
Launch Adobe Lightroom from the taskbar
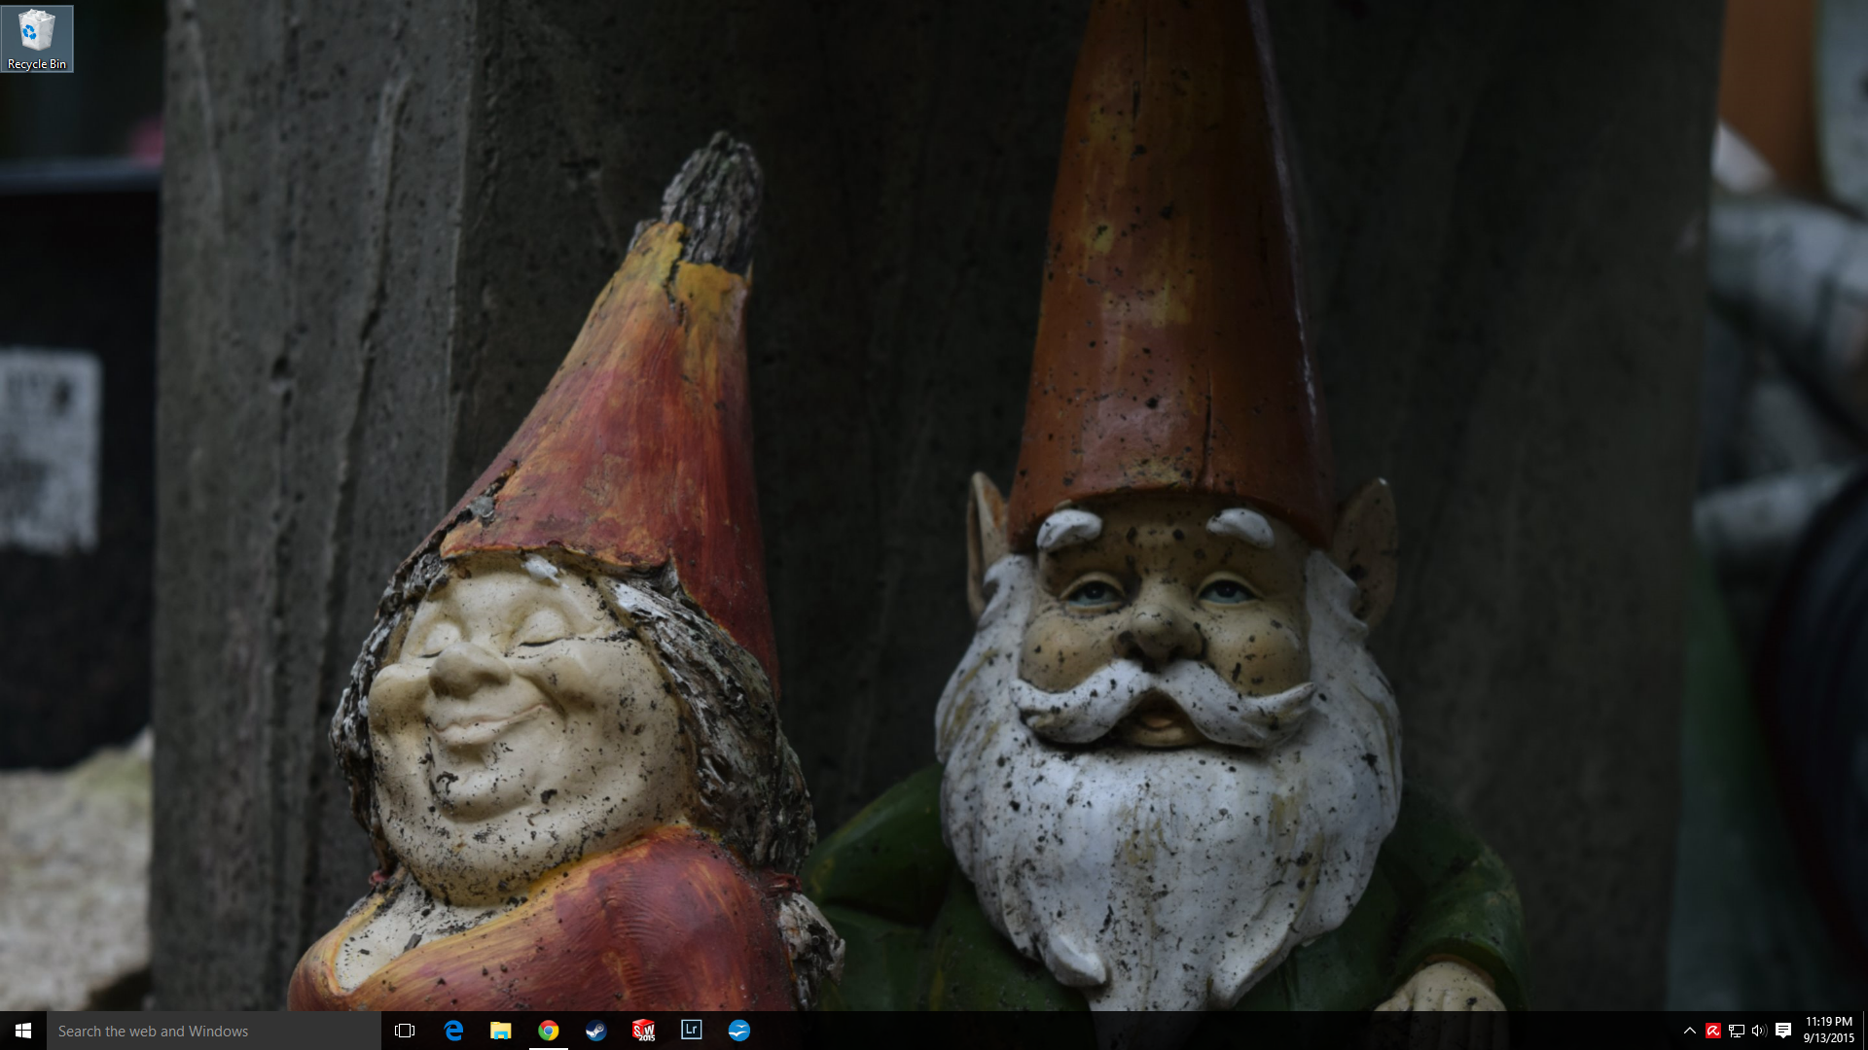[692, 1031]
